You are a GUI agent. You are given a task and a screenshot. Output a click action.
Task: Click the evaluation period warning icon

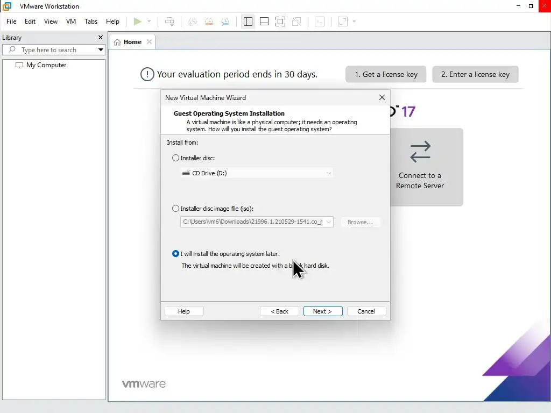click(x=147, y=74)
